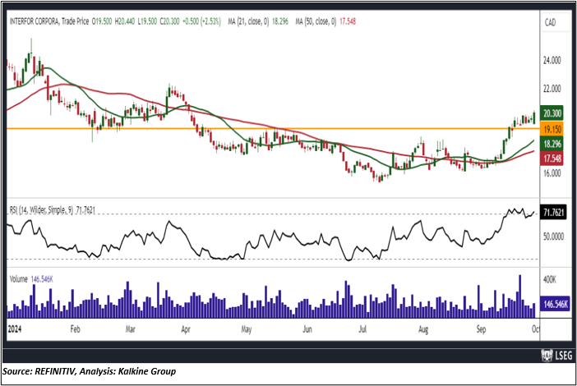Click the 16.000 price axis tick
Screen dimensions: 577x386
[552, 173]
